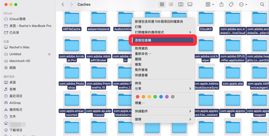Select the com.apple.appstore folder

tap(232, 104)
